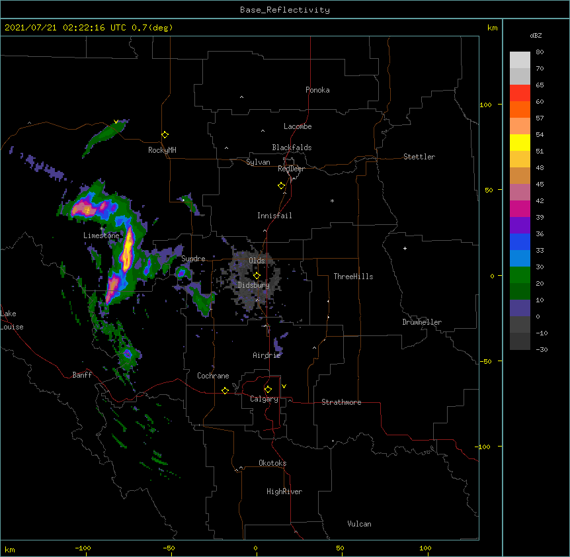Select the slate 10-0 dBZ legend swatch
The width and height of the screenshot is (570, 557).
click(x=520, y=308)
